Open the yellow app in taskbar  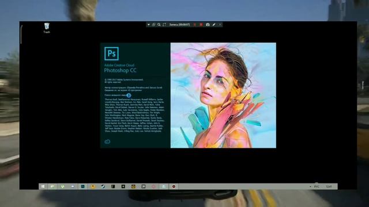pyautogui.click(x=93, y=186)
